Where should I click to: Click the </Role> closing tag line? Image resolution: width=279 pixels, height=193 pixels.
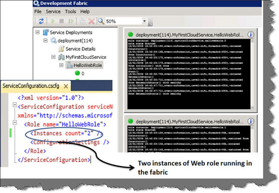click(35, 151)
